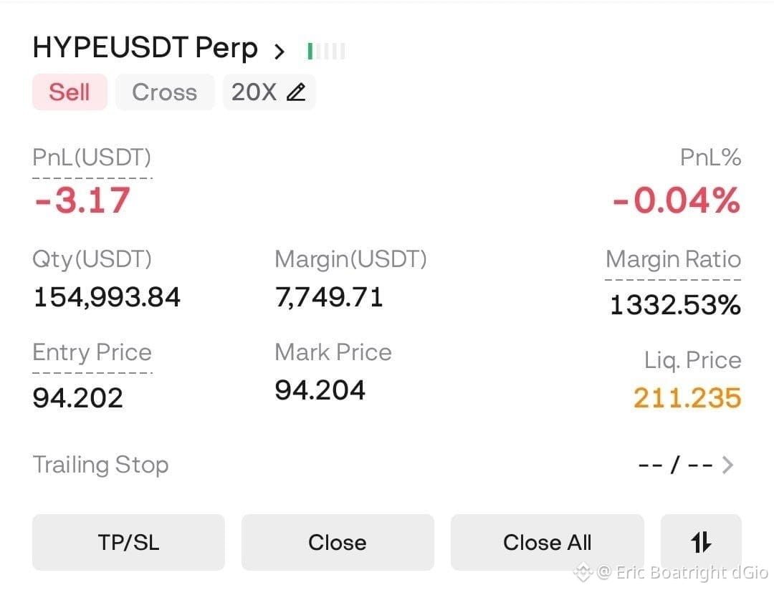Click the signal strength bars indicator
The image size is (774, 590).
[326, 51]
